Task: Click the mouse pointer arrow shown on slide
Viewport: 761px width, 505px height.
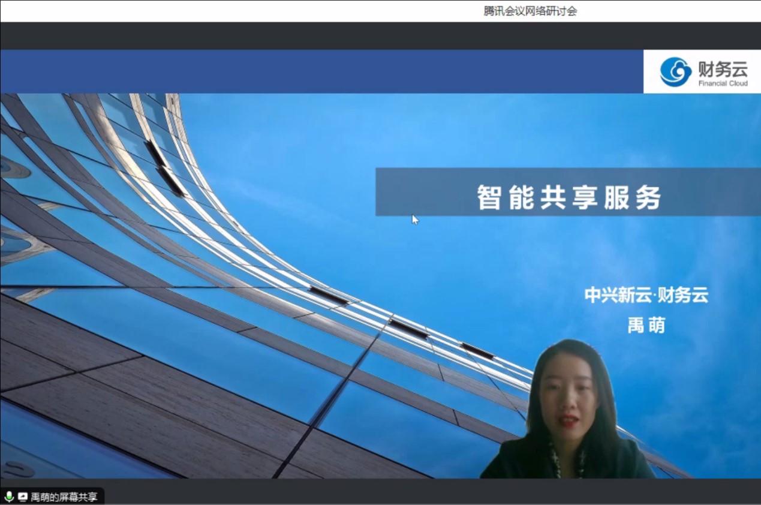Action: 415,220
